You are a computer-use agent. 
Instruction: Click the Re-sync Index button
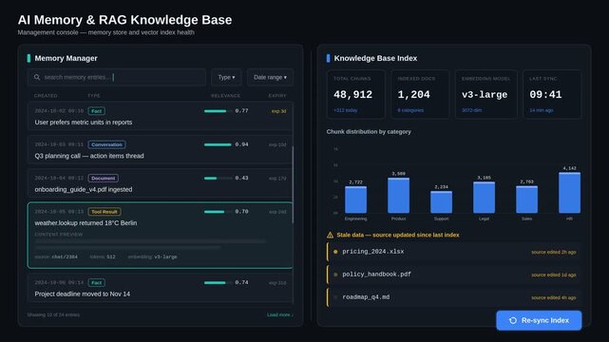click(x=539, y=320)
